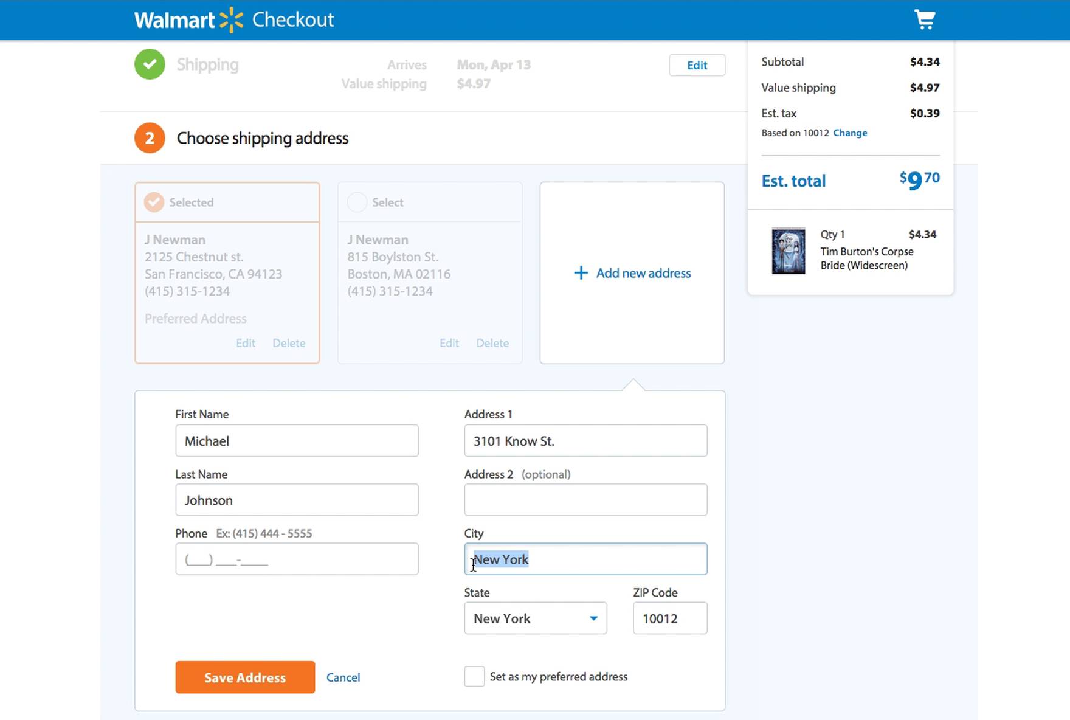Image resolution: width=1070 pixels, height=720 pixels.
Task: Click the Phone input field
Action: (x=297, y=558)
